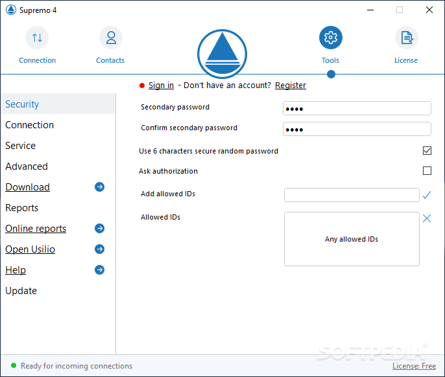The width and height of the screenshot is (445, 377).
Task: Click the 'Secondary password' label
Action: click(x=175, y=107)
